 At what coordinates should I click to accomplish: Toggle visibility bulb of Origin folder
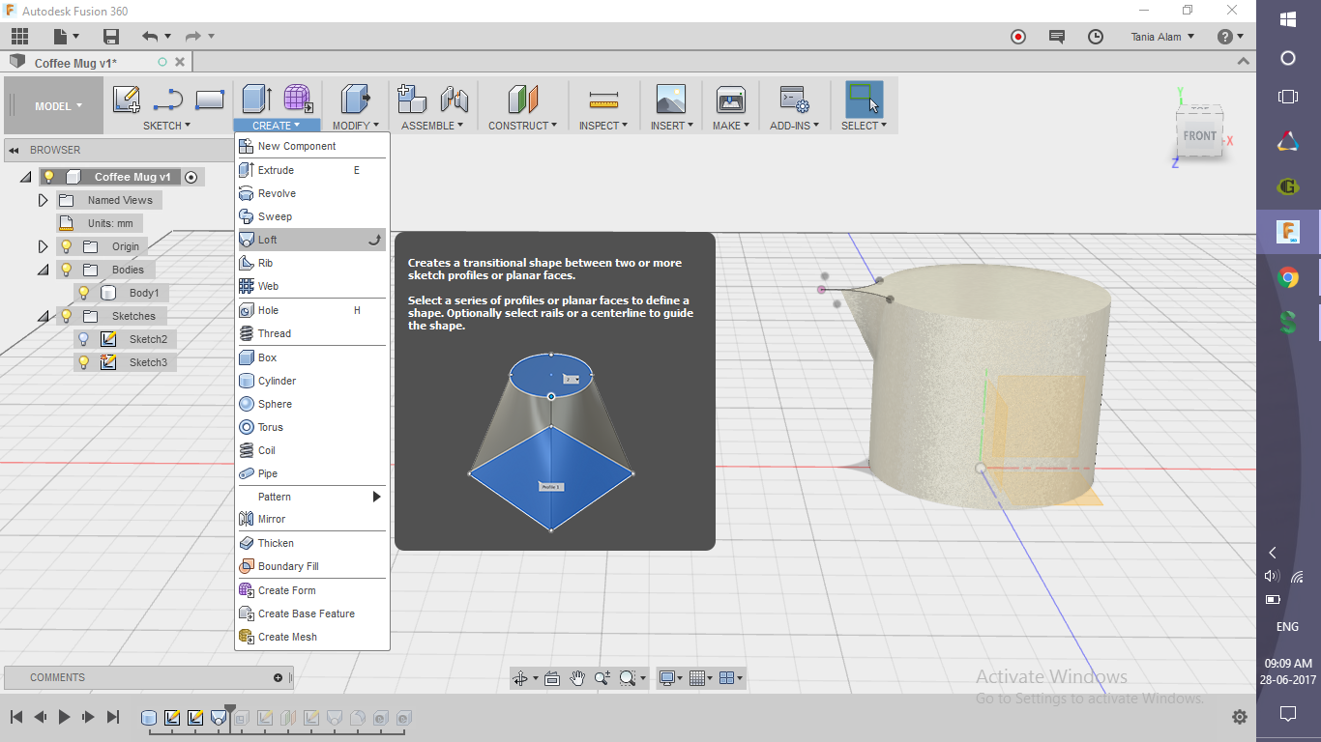click(x=66, y=246)
